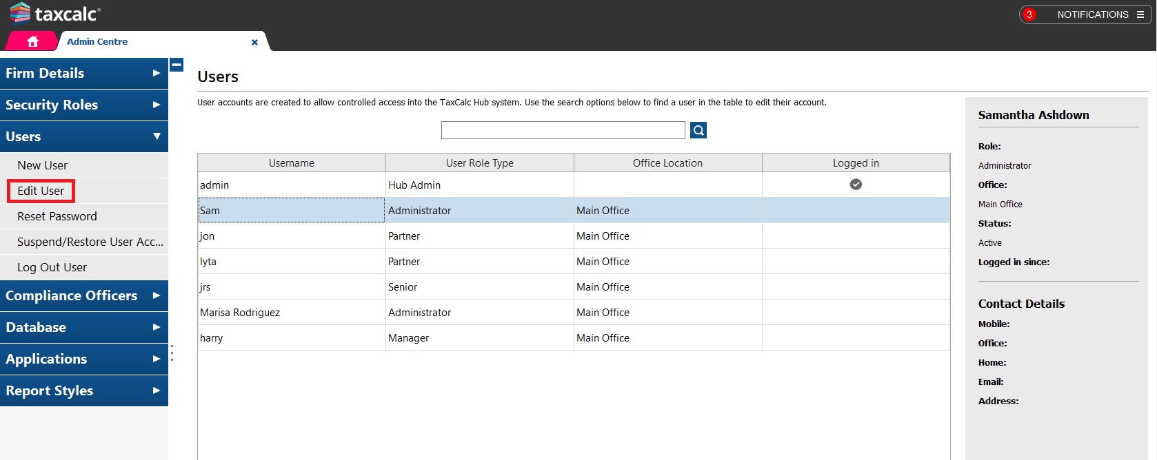Select the Marisa Rodriguez user row
The width and height of the screenshot is (1157, 460).
click(x=240, y=313)
